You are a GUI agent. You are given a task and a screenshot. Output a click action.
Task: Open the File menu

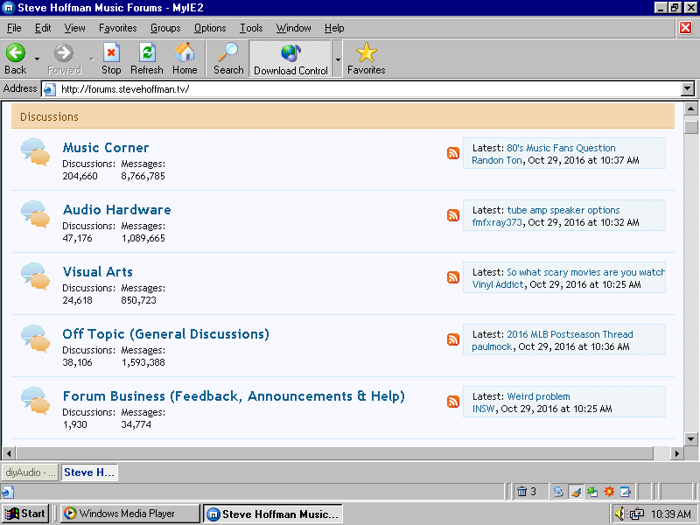pos(14,28)
